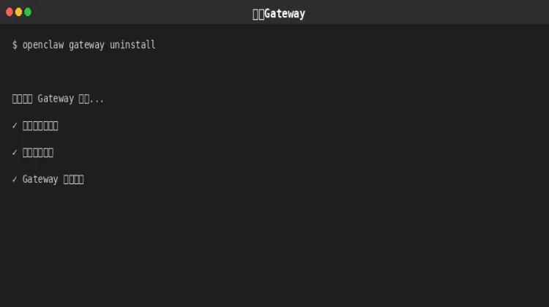Viewport: 549px width, 307px height.
Task: Click the $ prompt symbol
Action: tap(15, 45)
